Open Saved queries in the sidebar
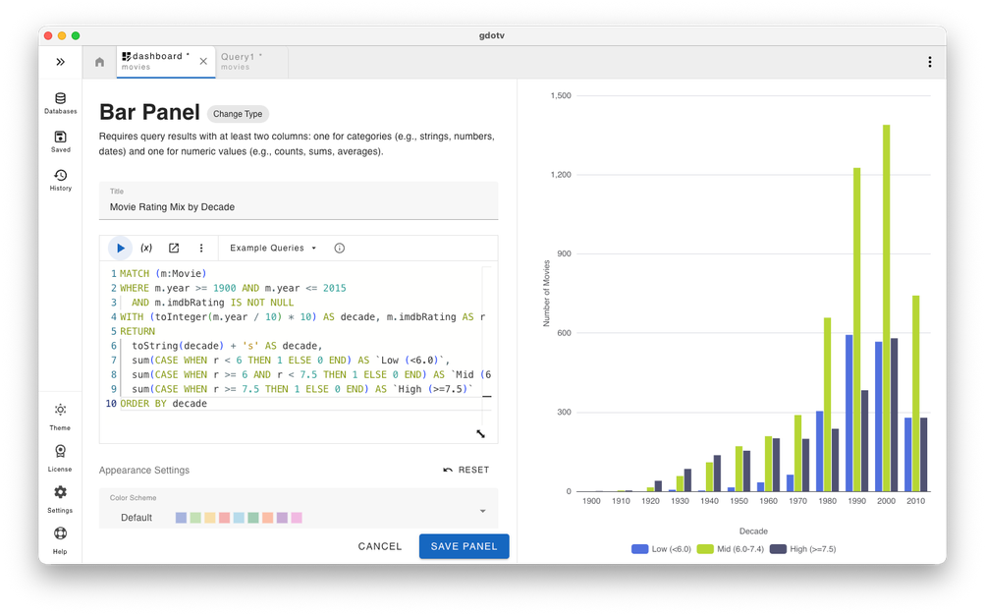Viewport: 985px width, 615px height. 60,142
